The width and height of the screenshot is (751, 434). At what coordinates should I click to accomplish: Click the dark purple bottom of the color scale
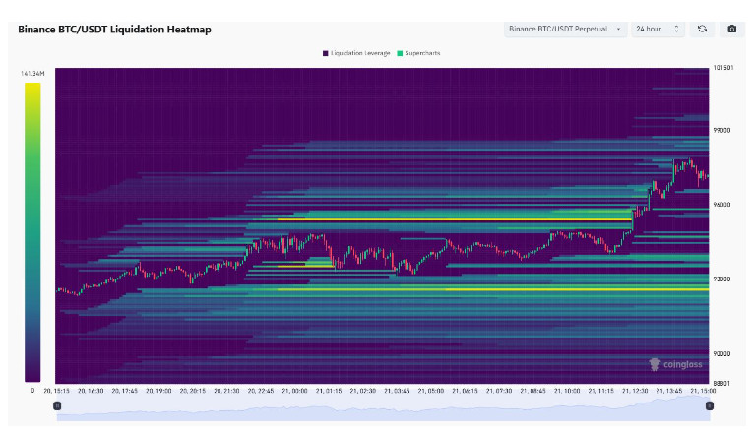pyautogui.click(x=32, y=374)
